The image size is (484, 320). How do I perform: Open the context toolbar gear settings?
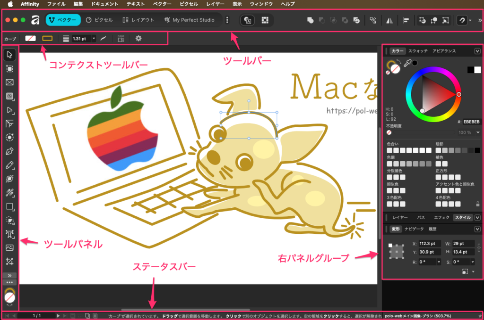[x=138, y=38]
